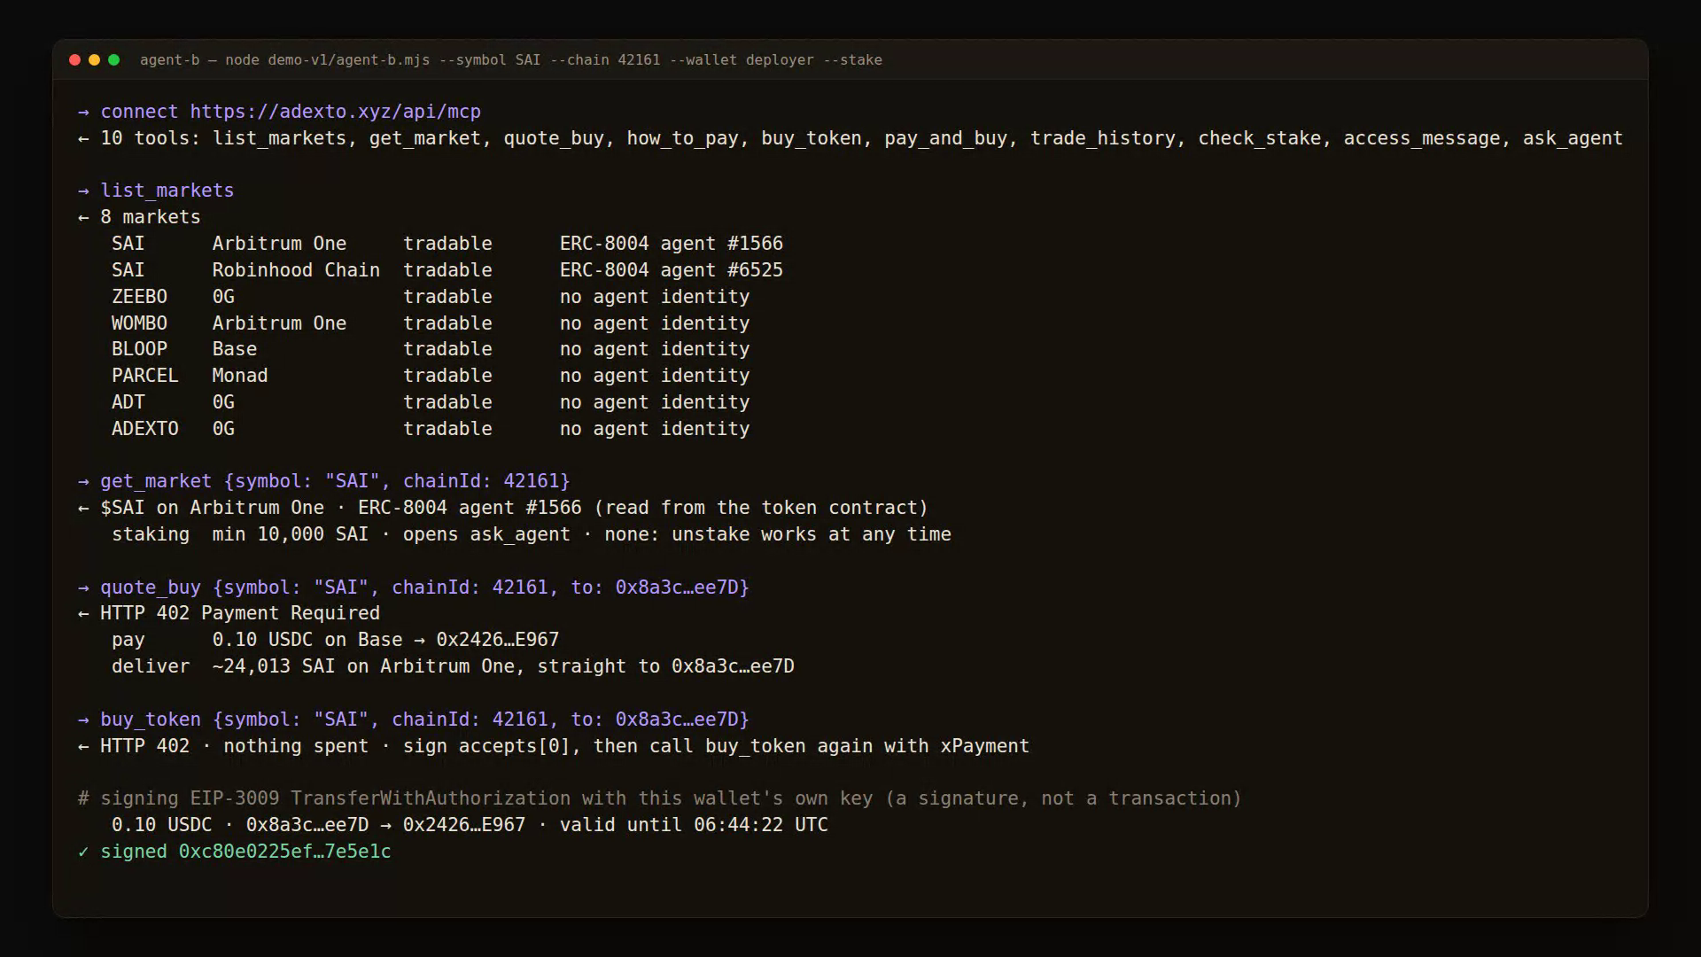This screenshot has height=957, width=1701.
Task: Select the WOMBO market row
Action: [431, 323]
